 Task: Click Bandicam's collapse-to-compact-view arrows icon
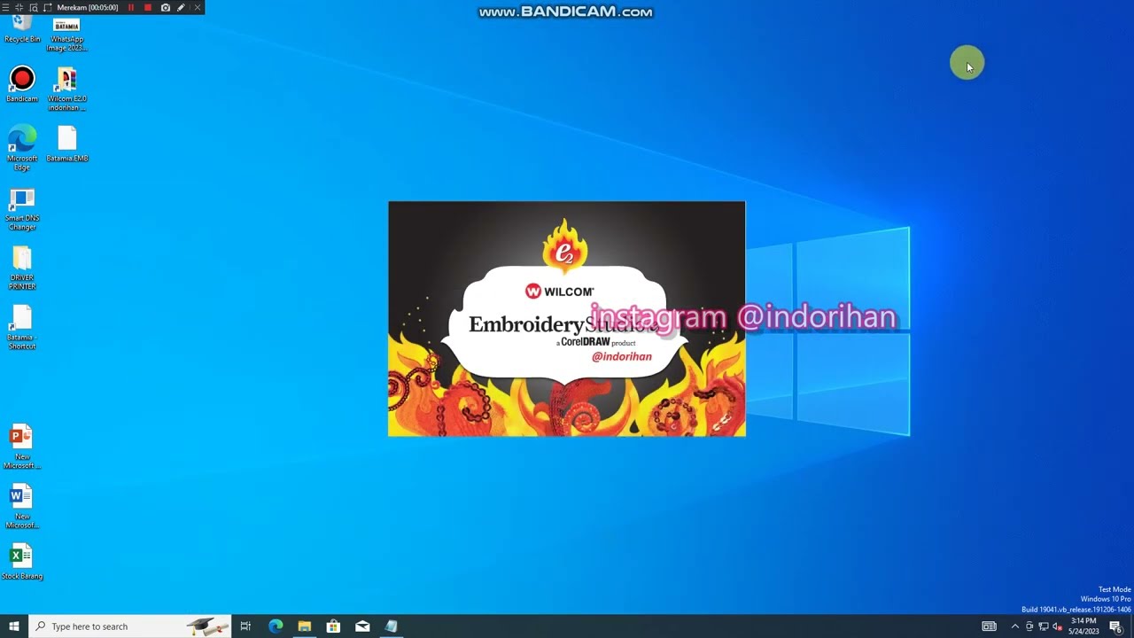coord(19,7)
